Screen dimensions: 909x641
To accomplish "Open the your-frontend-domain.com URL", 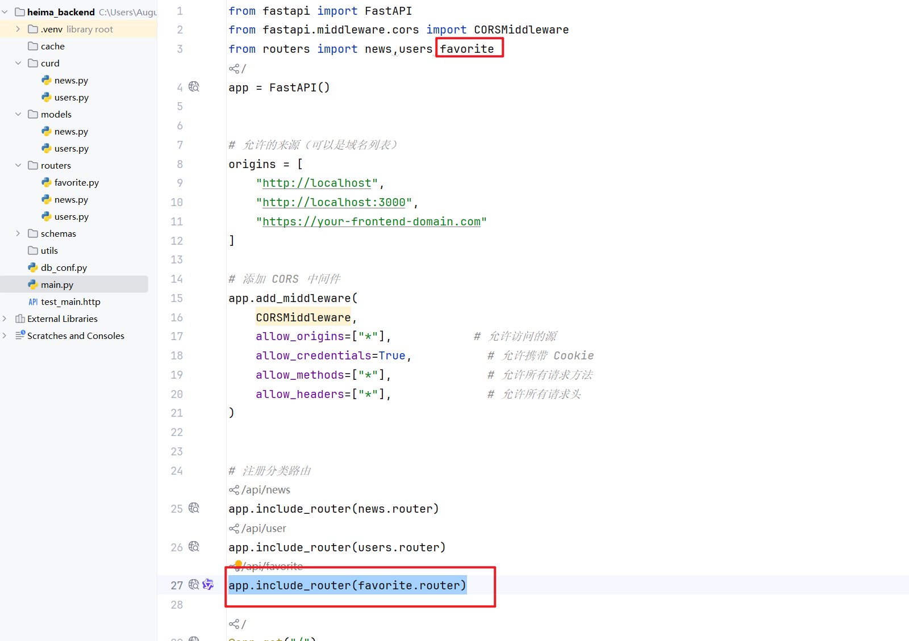I will coord(372,222).
